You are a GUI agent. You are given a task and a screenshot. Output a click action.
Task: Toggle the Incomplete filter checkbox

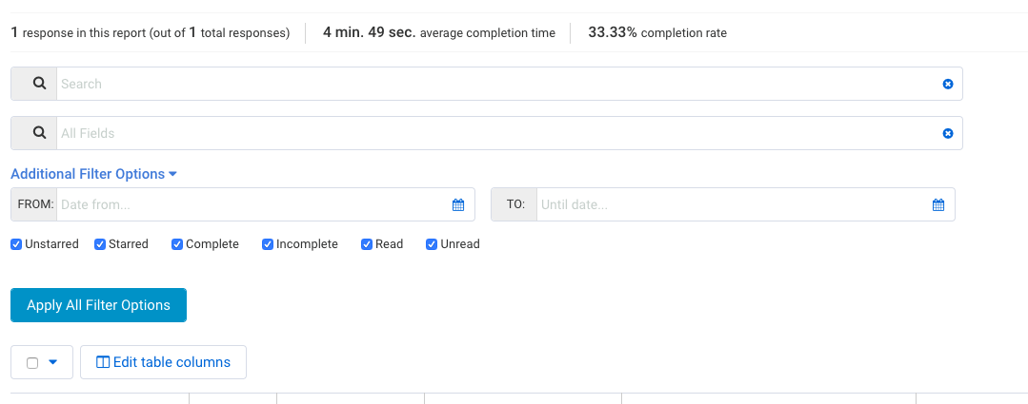(x=268, y=244)
